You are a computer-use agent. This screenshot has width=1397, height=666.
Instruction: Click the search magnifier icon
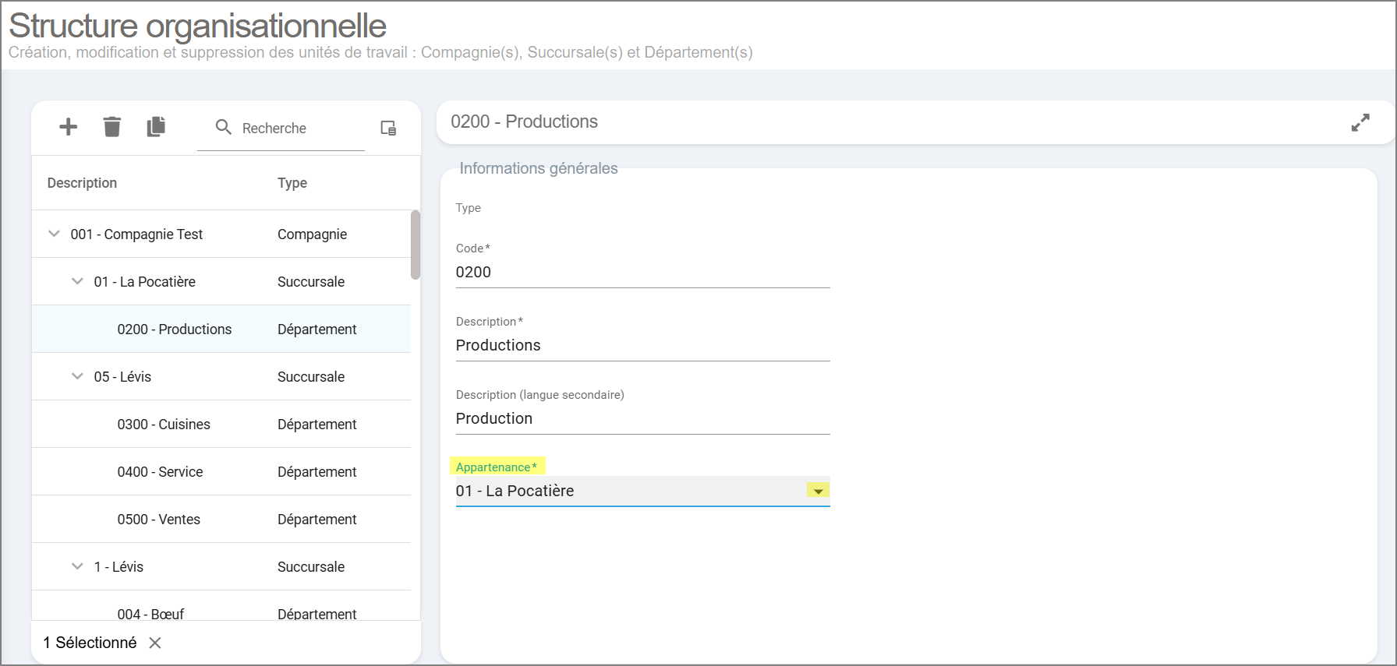click(x=224, y=127)
